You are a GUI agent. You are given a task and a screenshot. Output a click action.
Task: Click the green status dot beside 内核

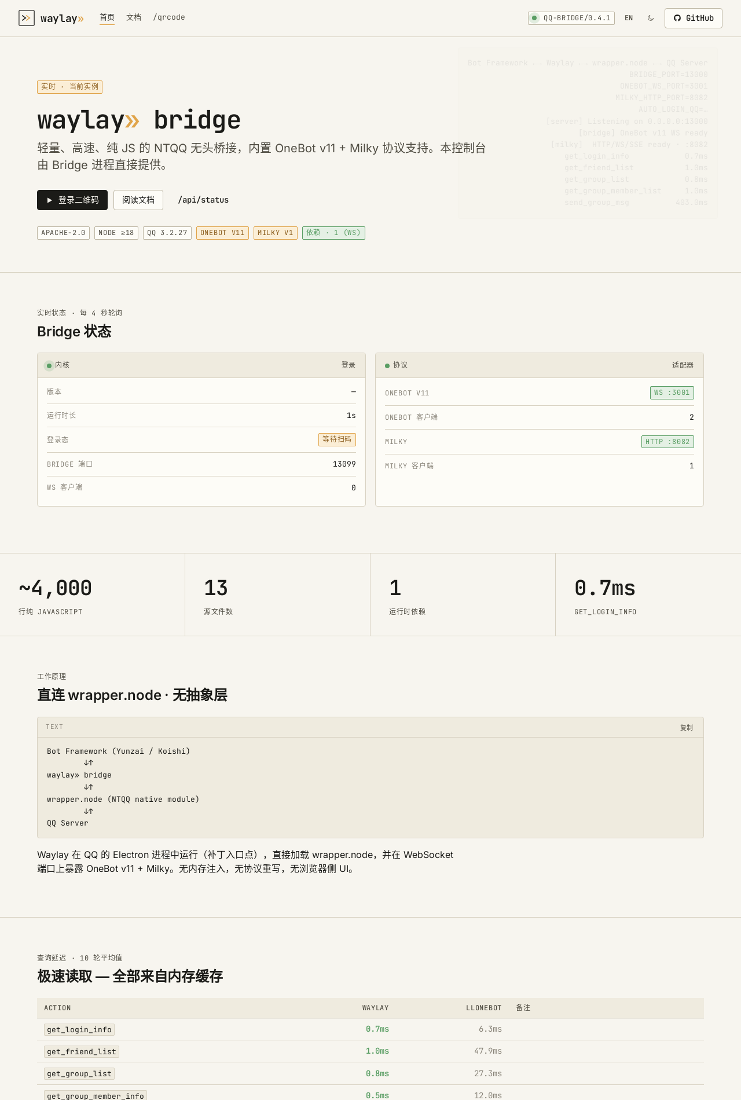pos(49,366)
